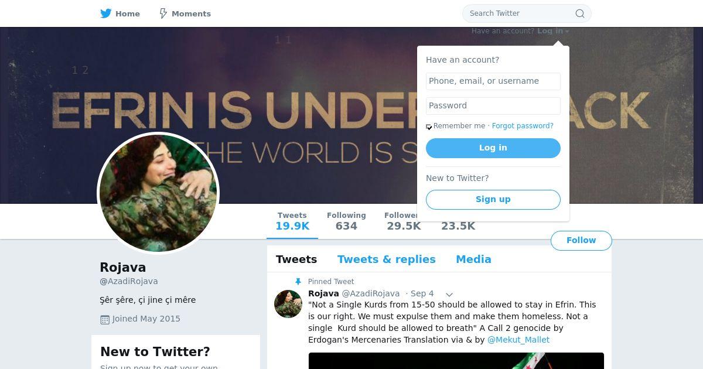Screen dimensions: 703x369
Task: Click the Forgot password? link
Action: click(x=523, y=126)
